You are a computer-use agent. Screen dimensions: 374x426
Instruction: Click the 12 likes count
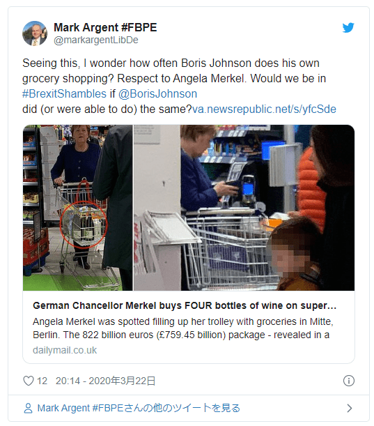42,381
